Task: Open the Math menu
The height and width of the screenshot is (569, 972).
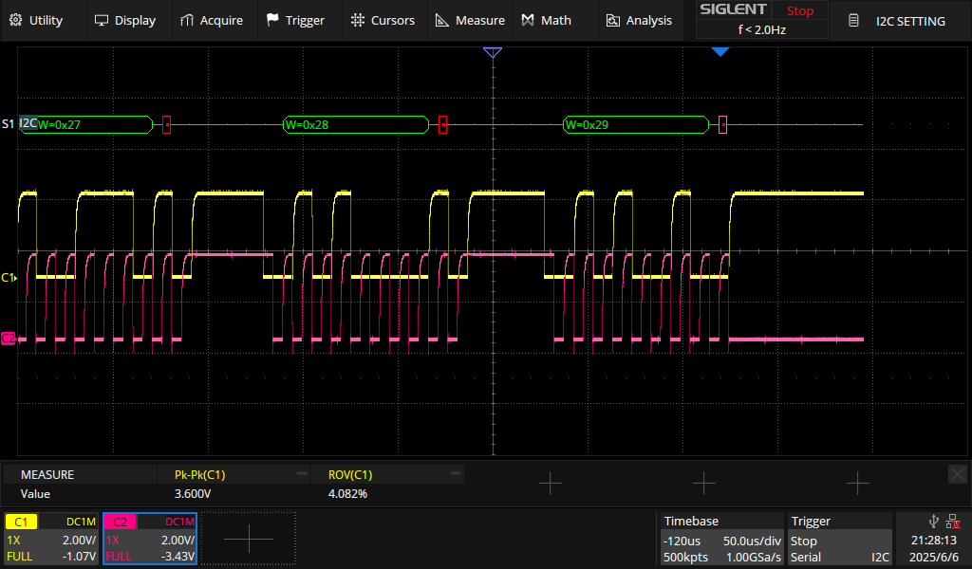Action: pos(546,21)
